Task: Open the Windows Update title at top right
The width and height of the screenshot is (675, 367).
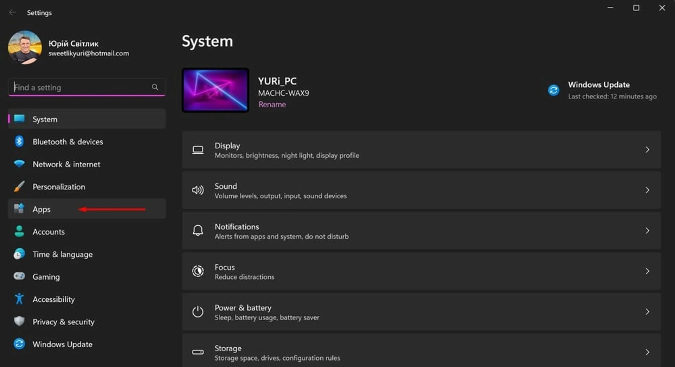Action: click(x=599, y=85)
